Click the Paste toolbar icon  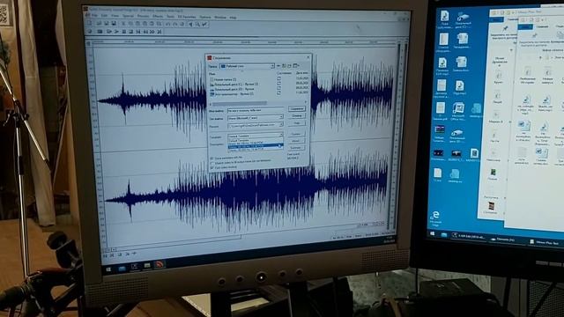[137, 24]
